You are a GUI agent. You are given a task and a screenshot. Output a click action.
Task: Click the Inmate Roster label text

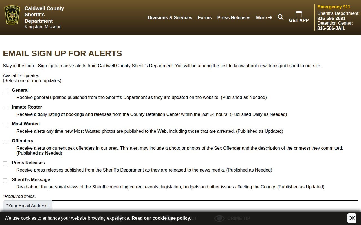point(27,107)
